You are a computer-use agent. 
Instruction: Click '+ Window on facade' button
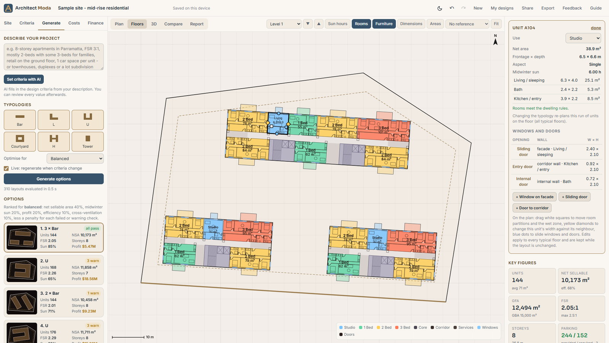click(x=534, y=197)
